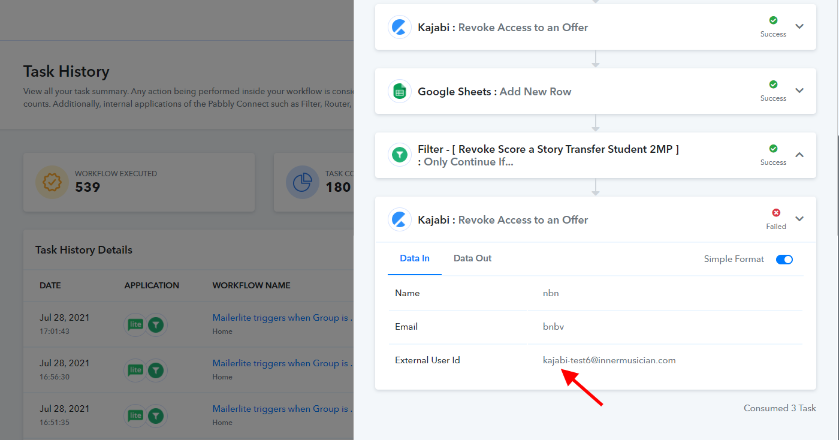This screenshot has height=440, width=839.
Task: Click the Email value bnbv
Action: [554, 327]
